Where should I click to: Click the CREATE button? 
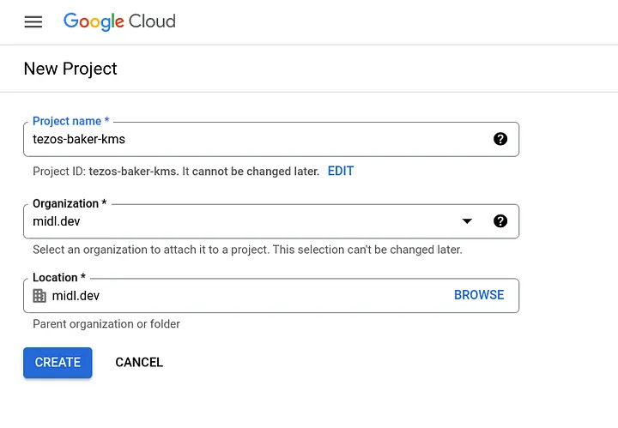click(58, 362)
